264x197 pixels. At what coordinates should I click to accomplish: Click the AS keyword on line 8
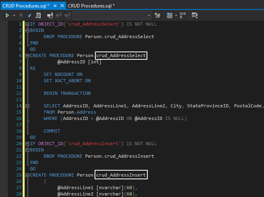pyautogui.click(x=33, y=68)
